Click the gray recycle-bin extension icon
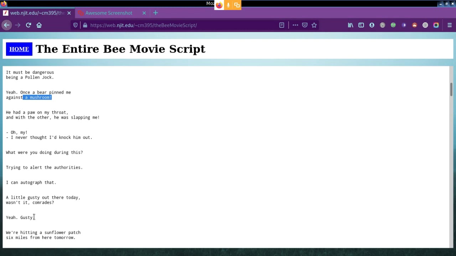 (x=383, y=25)
